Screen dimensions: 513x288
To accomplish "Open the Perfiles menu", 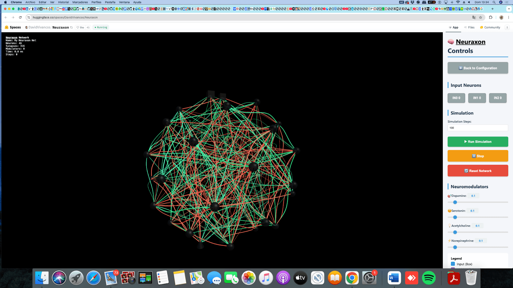I will click(96, 2).
